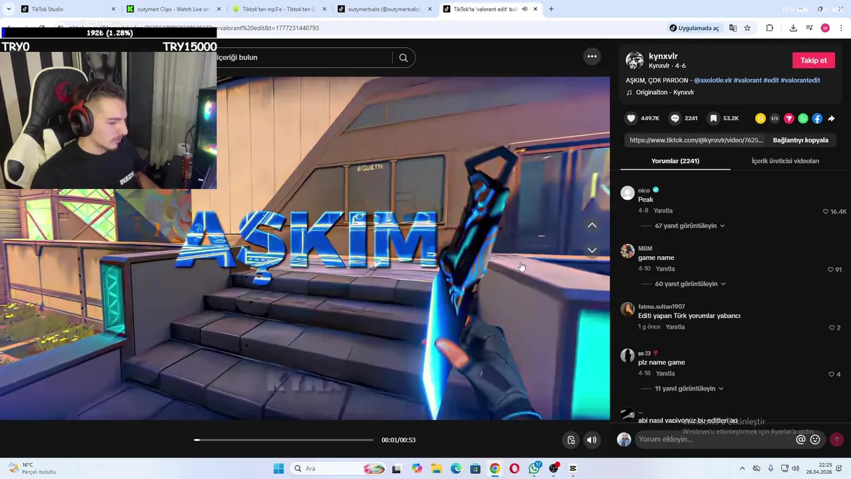The height and width of the screenshot is (479, 851).
Task: Click the taskbar Ara search box
Action: click(x=336, y=468)
